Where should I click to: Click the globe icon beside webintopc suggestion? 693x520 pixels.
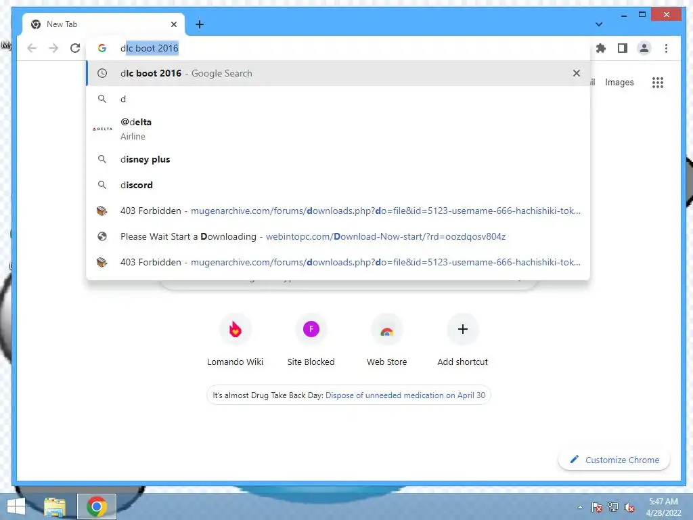[x=102, y=236]
